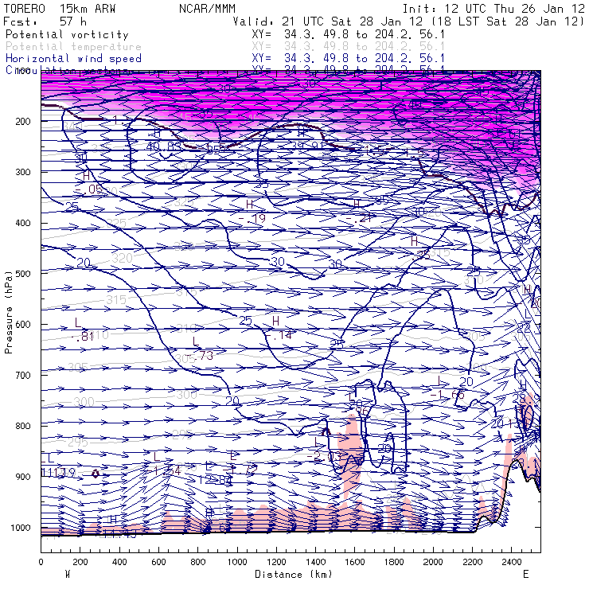
Task: Click the 400 km tick on distance axis
Action: [x=119, y=562]
